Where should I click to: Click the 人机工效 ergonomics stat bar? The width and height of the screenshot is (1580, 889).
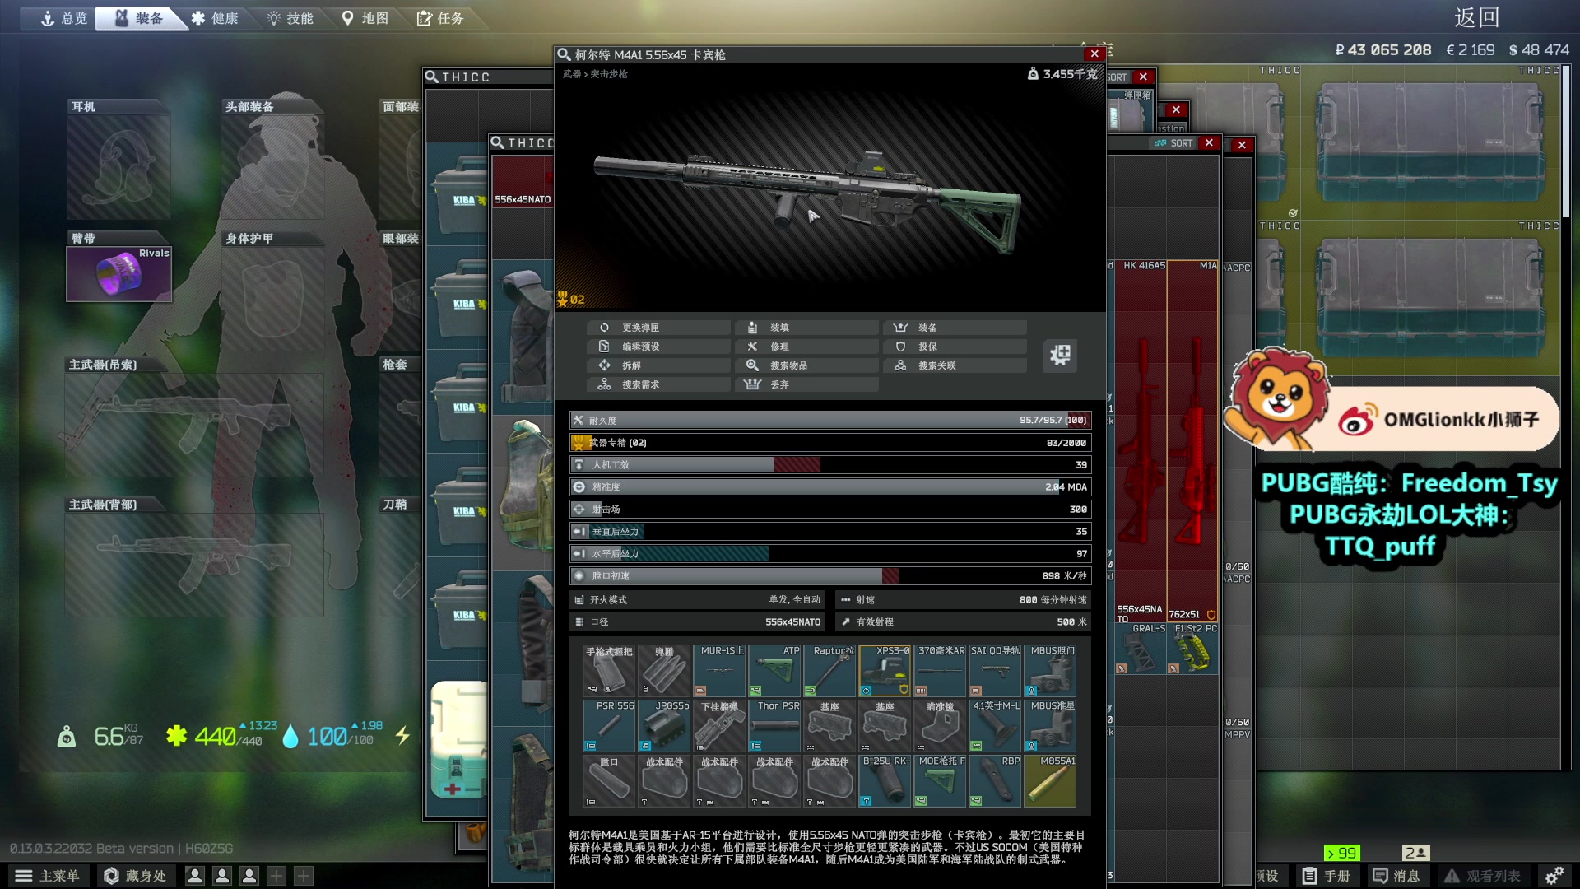(830, 465)
